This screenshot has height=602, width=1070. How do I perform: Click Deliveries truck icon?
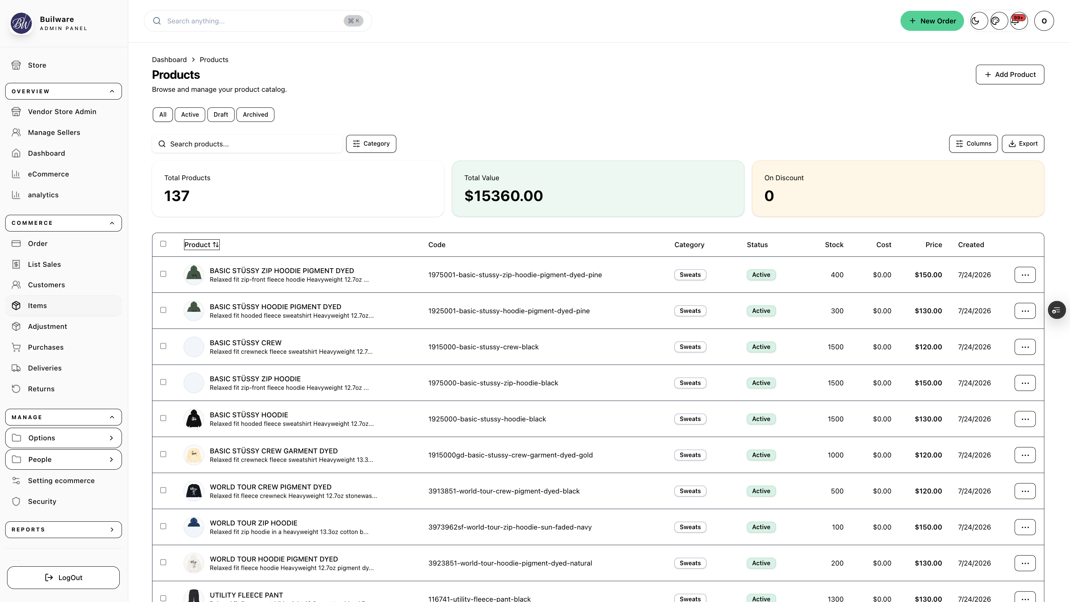[x=16, y=368]
